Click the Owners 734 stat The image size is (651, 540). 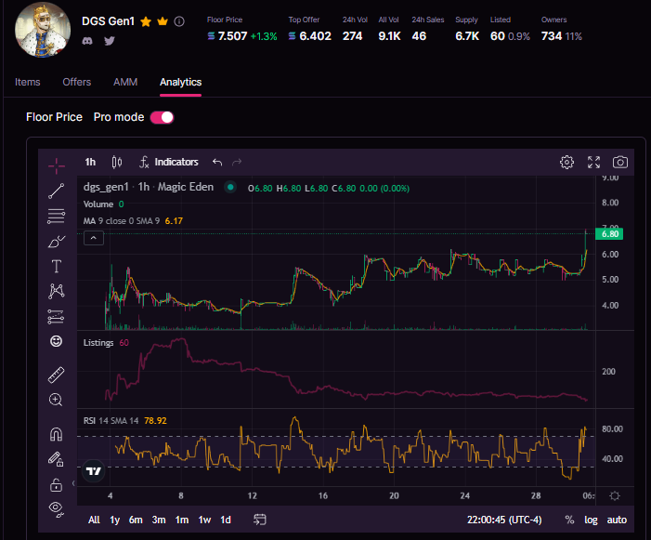(561, 30)
